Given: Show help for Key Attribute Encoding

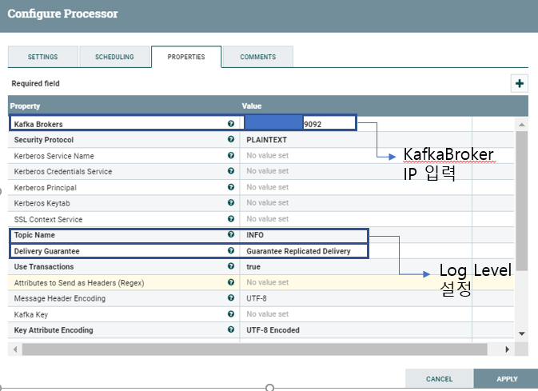Looking at the screenshot, I should (231, 329).
